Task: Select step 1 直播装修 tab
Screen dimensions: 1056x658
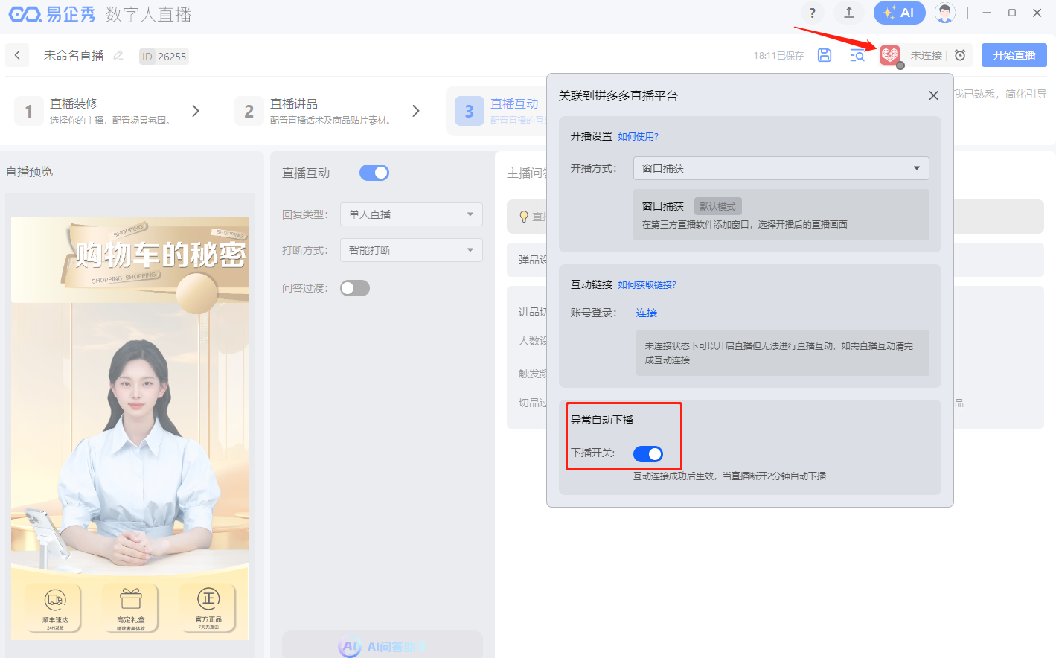Action: pyautogui.click(x=94, y=111)
